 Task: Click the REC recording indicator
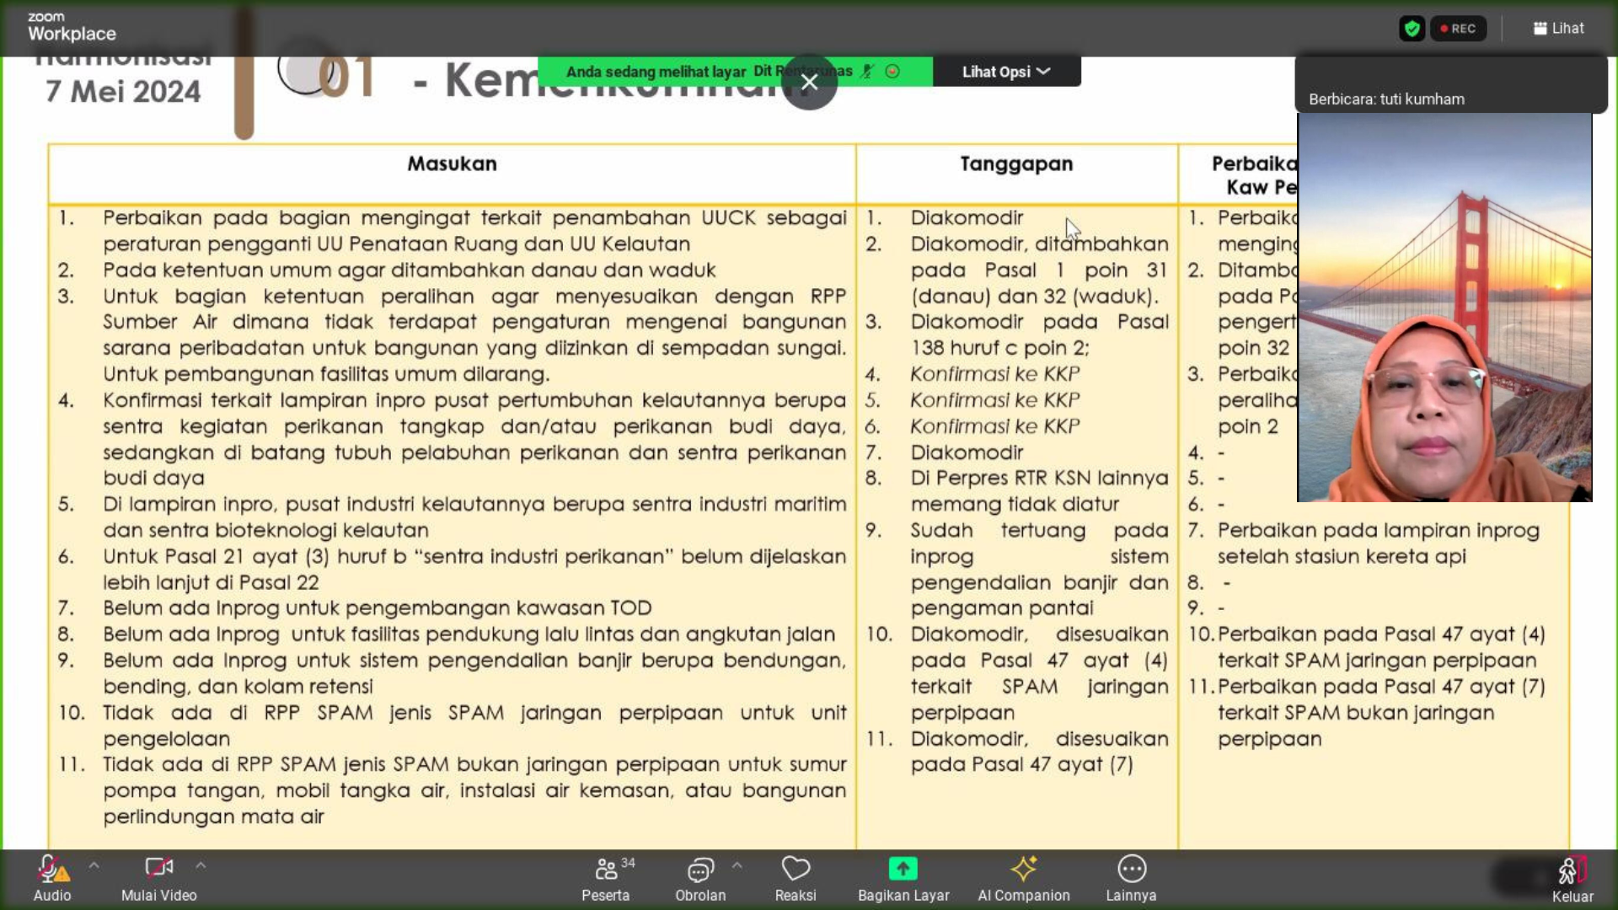[x=1458, y=28]
